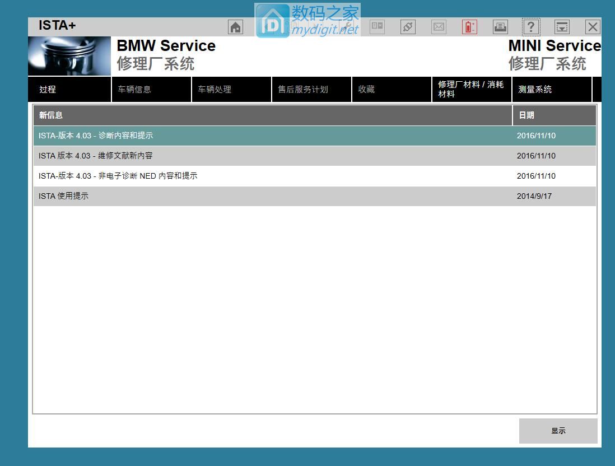
Task: Click date 2016/11/10 in the 维修文献新内容 row
Action: tap(536, 156)
